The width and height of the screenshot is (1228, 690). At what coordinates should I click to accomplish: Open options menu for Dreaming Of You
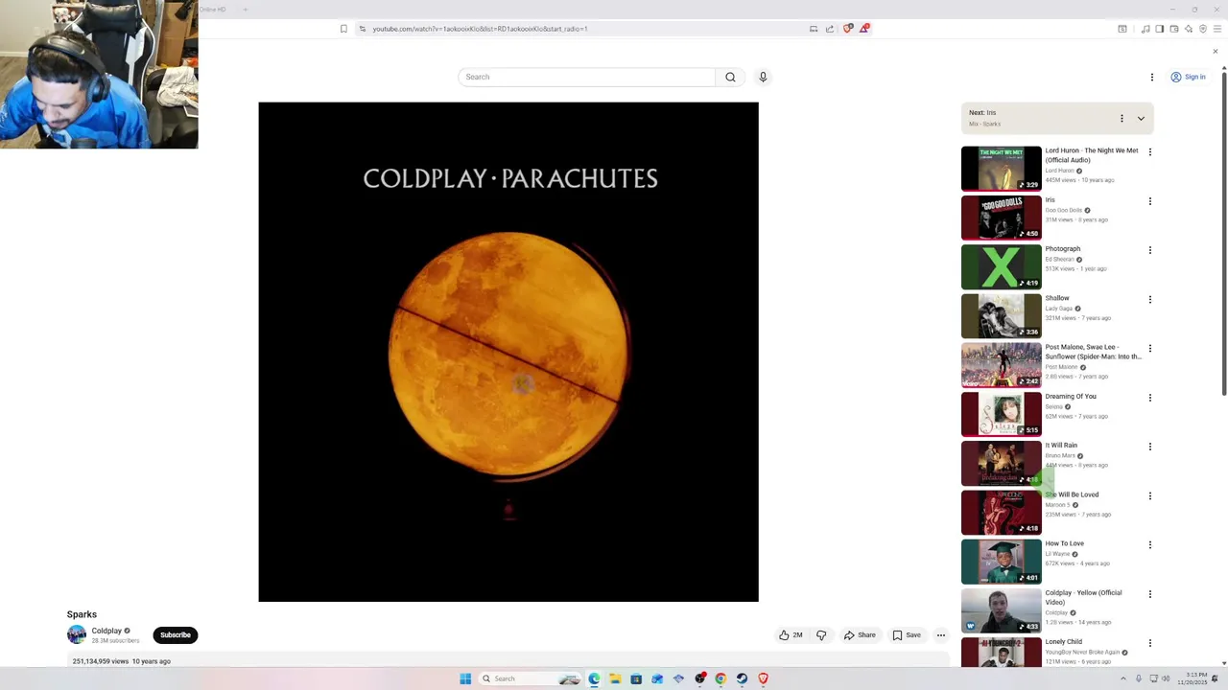[x=1150, y=398]
